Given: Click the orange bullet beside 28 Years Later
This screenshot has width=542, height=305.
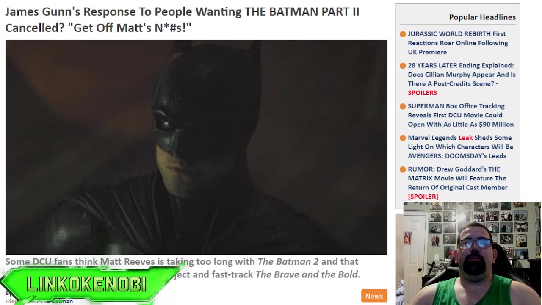Looking at the screenshot, I should click(403, 66).
